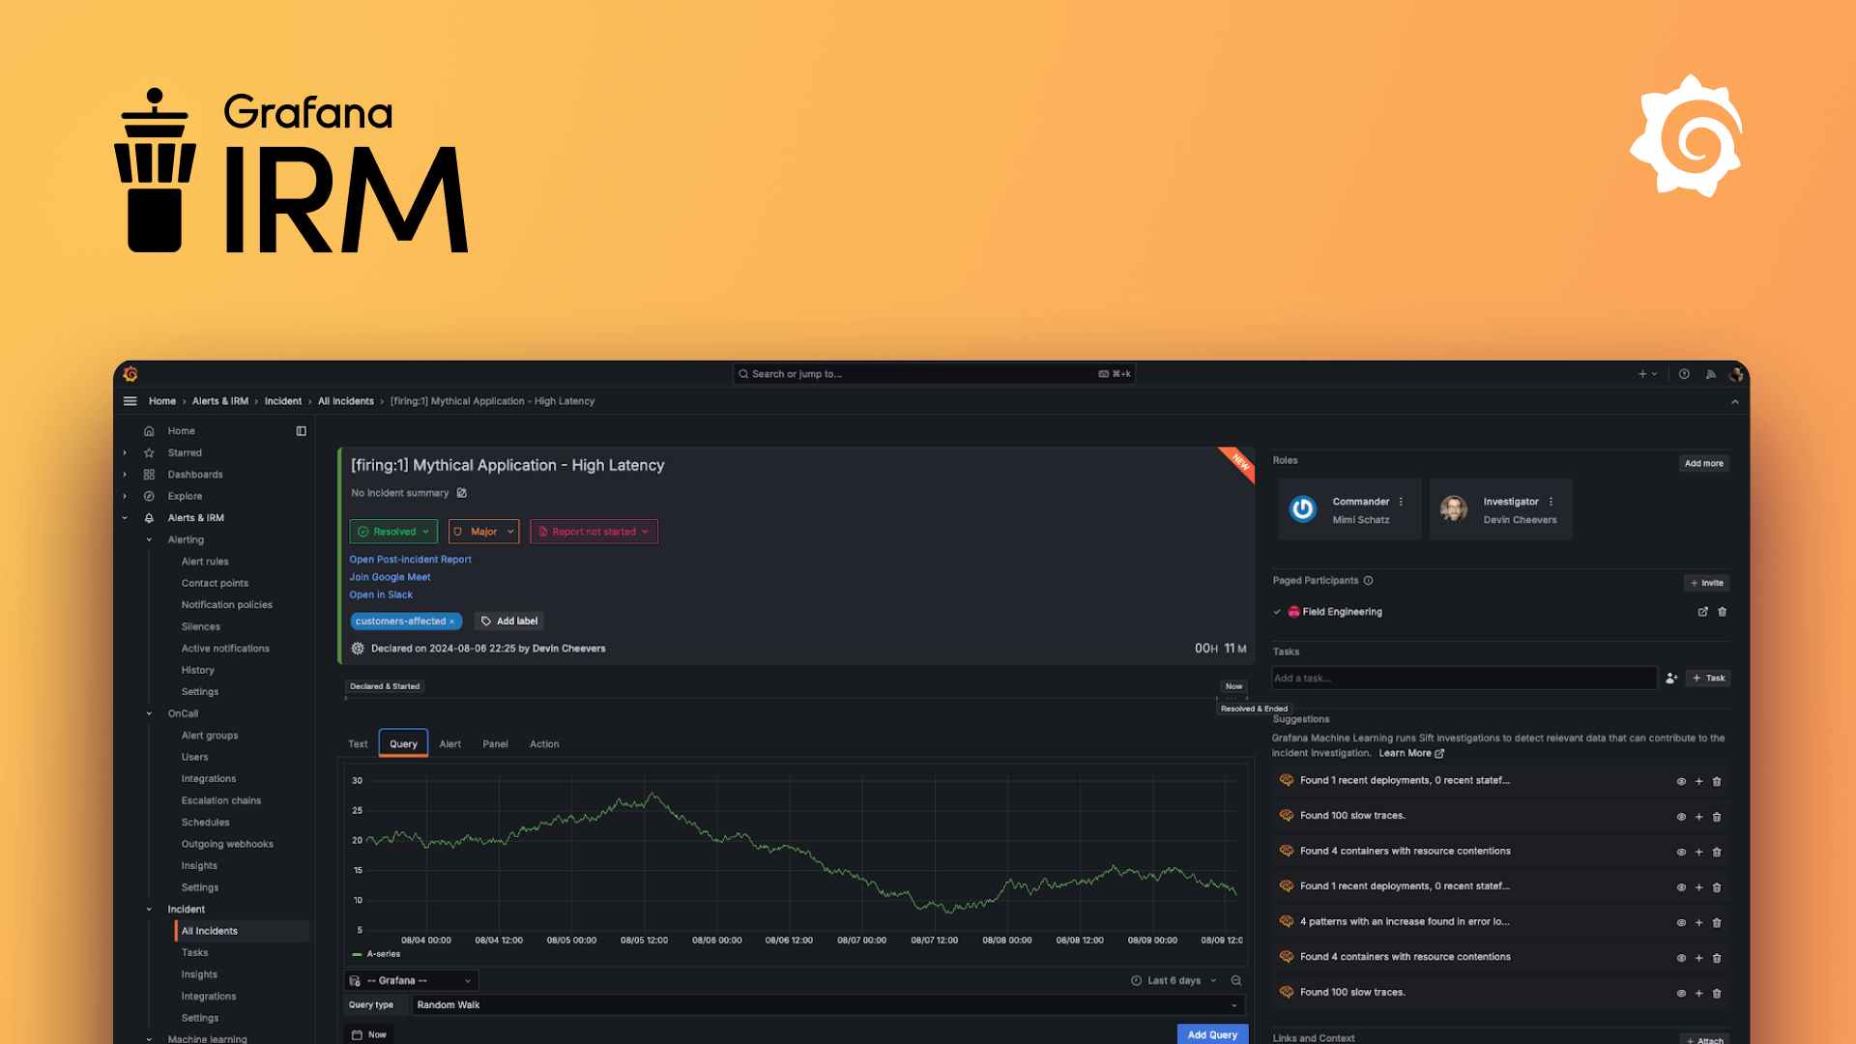Open the news feed icon in the navbar
Image resolution: width=1856 pixels, height=1044 pixels.
tap(1710, 374)
